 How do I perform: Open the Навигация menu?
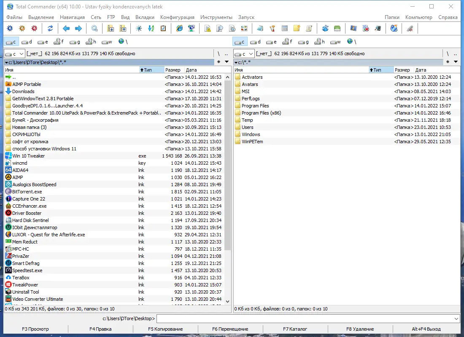click(72, 17)
